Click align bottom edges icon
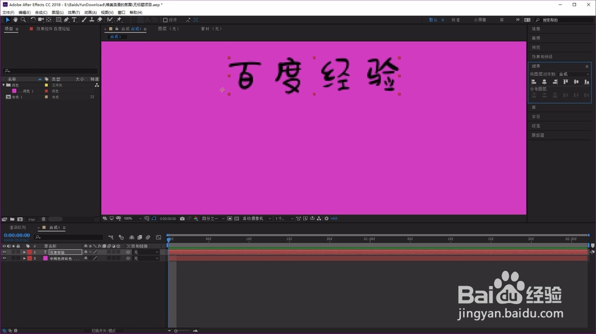This screenshot has width=596, height=334. 586,82
